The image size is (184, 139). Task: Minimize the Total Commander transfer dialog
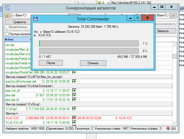click(130, 18)
